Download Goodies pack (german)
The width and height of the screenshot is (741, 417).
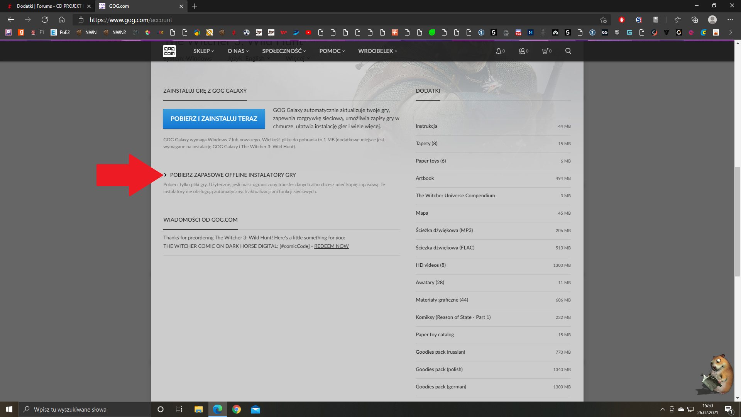[x=493, y=387]
